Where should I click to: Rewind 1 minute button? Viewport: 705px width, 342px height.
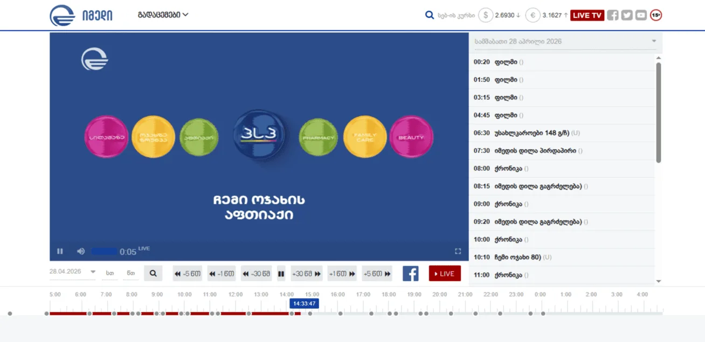tap(222, 274)
